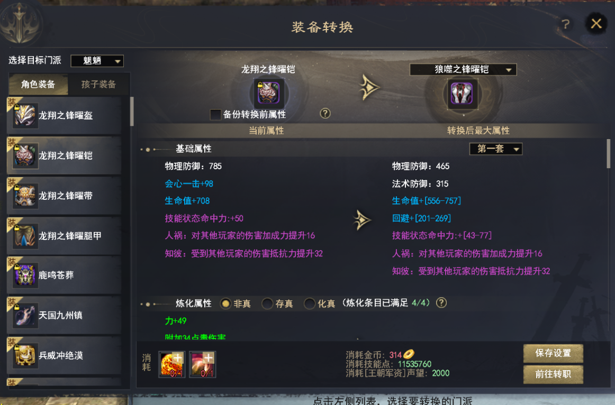Enable the 备份转换前属性 checkbox
The height and width of the screenshot is (405, 615).
pyautogui.click(x=215, y=114)
